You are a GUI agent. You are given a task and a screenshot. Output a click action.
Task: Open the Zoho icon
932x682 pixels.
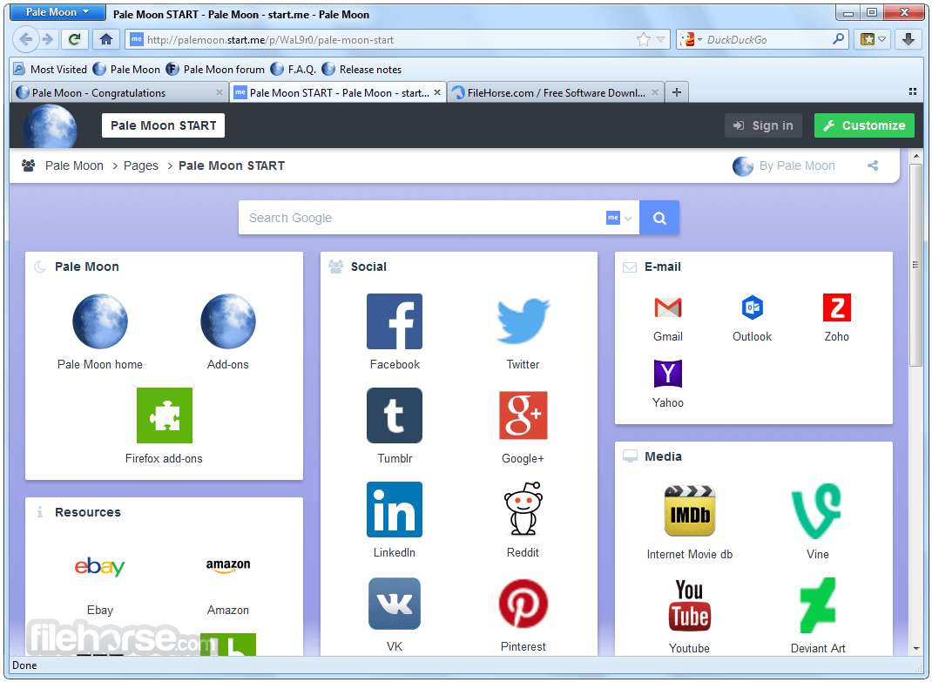[837, 307]
